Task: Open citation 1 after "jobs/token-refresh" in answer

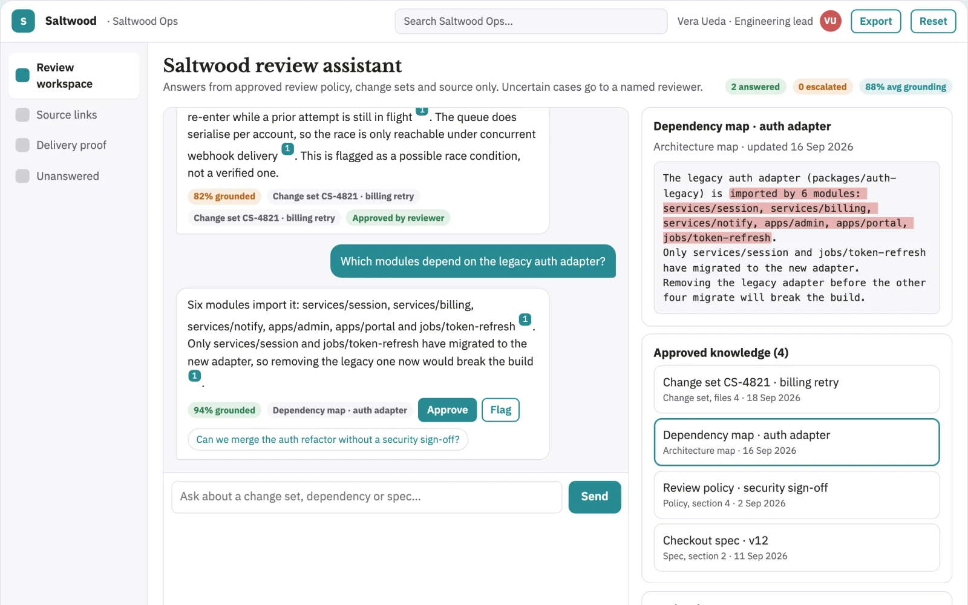Action: (x=525, y=319)
